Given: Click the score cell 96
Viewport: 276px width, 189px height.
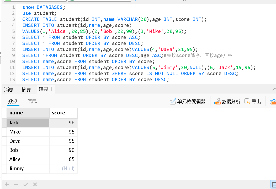Looking at the screenshot, I should pos(63,123).
